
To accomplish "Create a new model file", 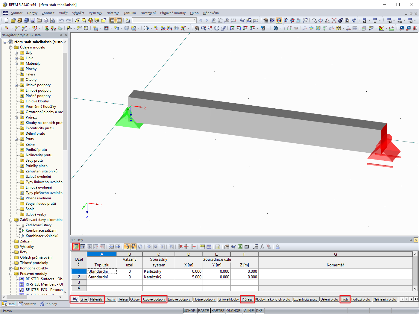I will pos(6,20).
